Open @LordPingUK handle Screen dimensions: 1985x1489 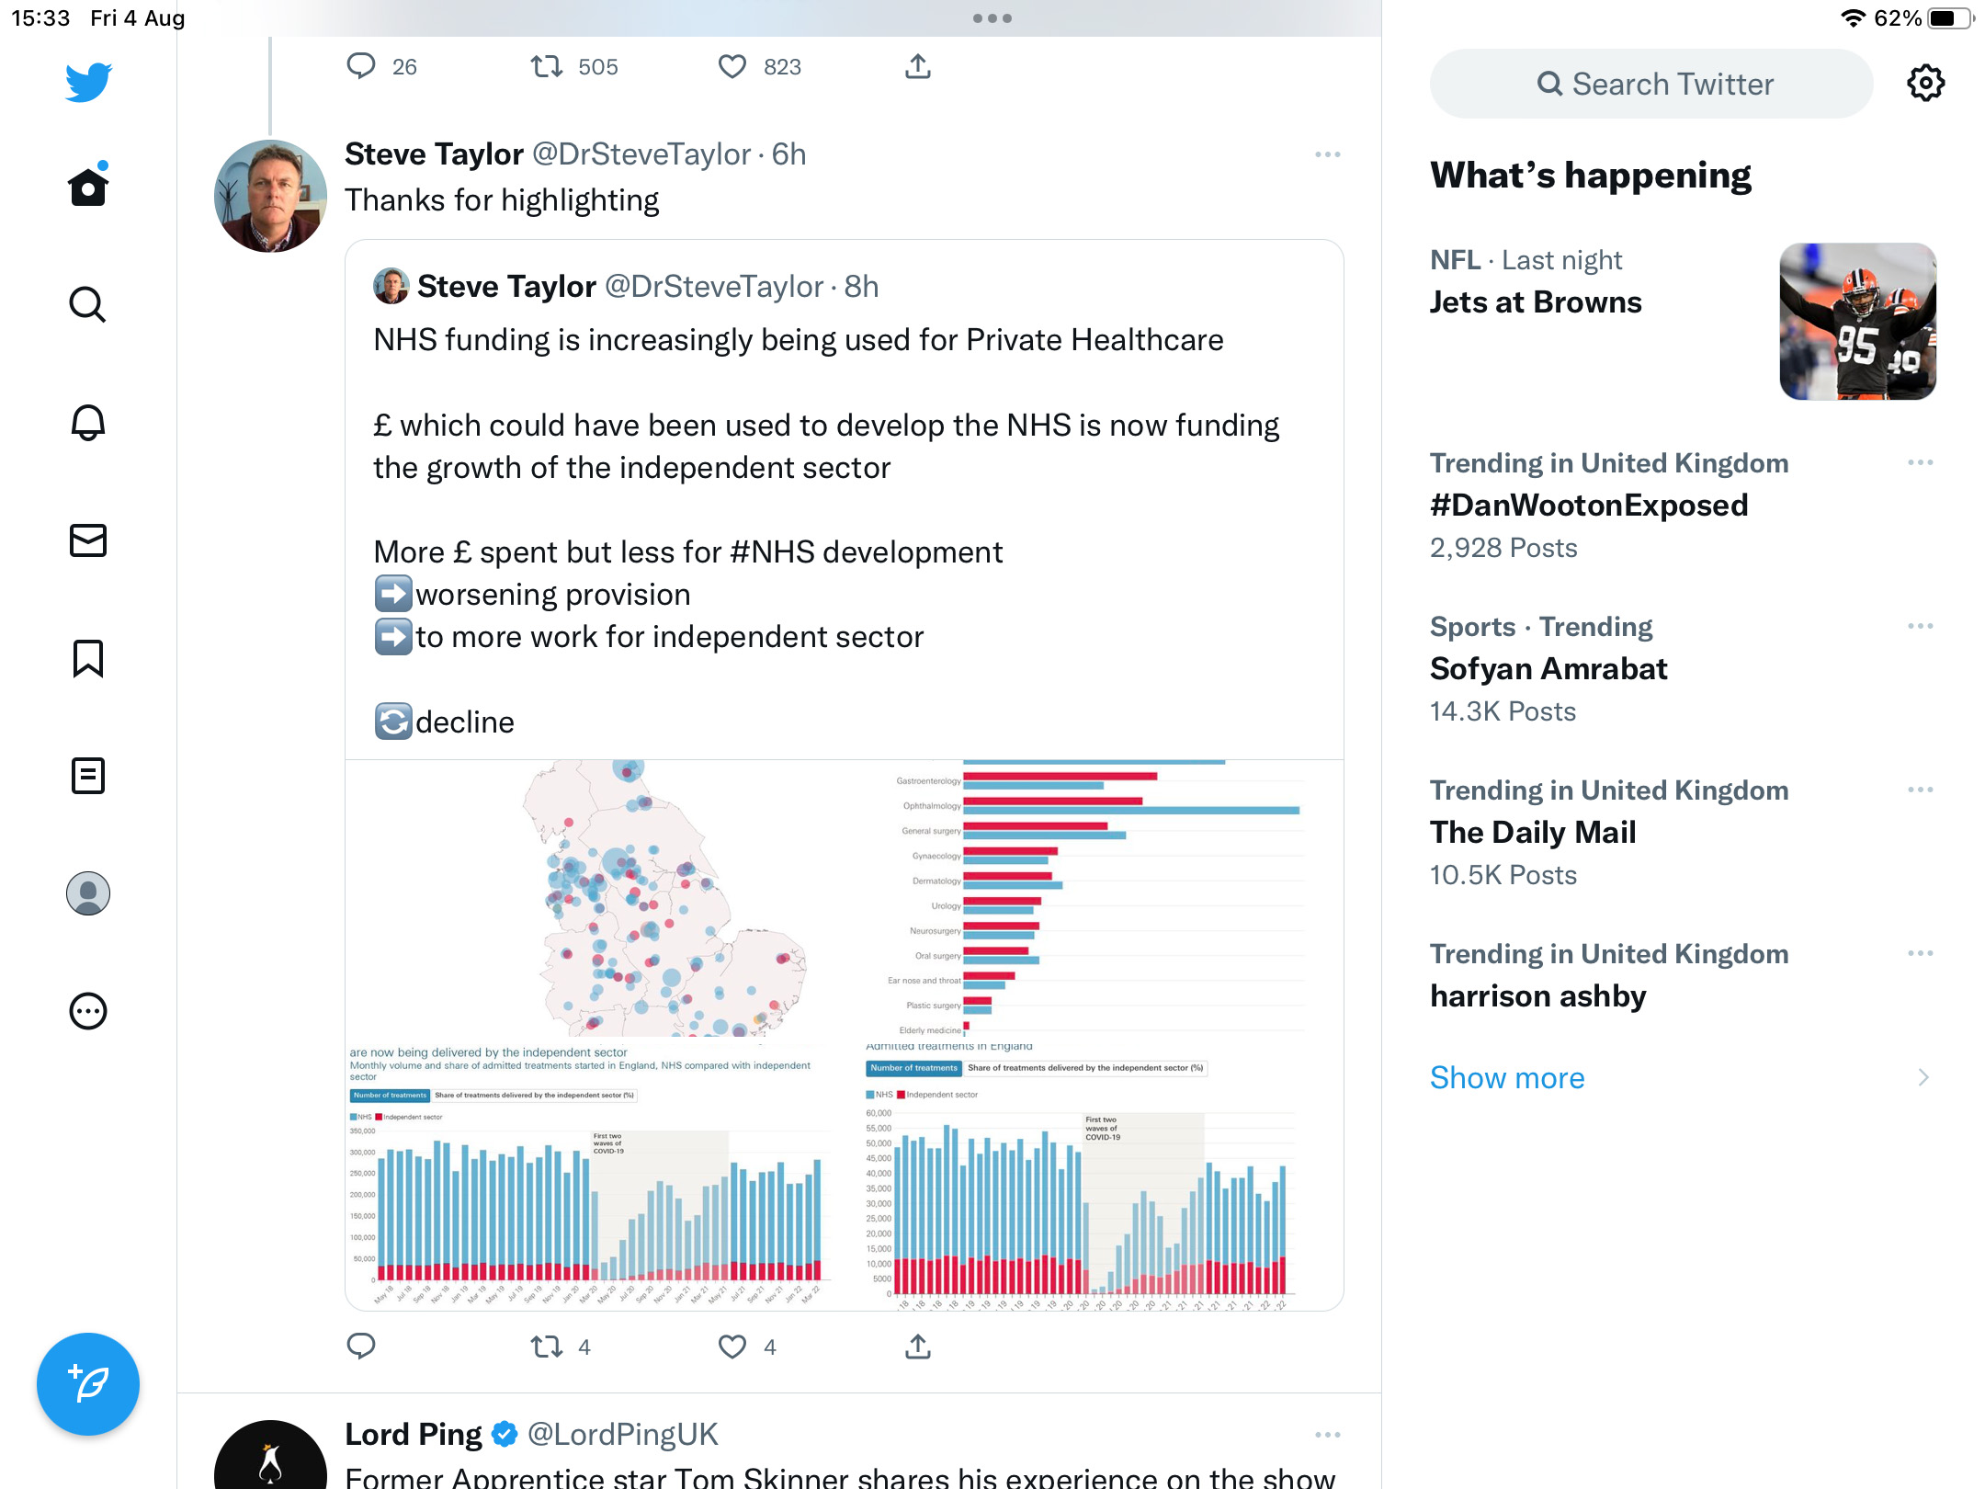623,1435
